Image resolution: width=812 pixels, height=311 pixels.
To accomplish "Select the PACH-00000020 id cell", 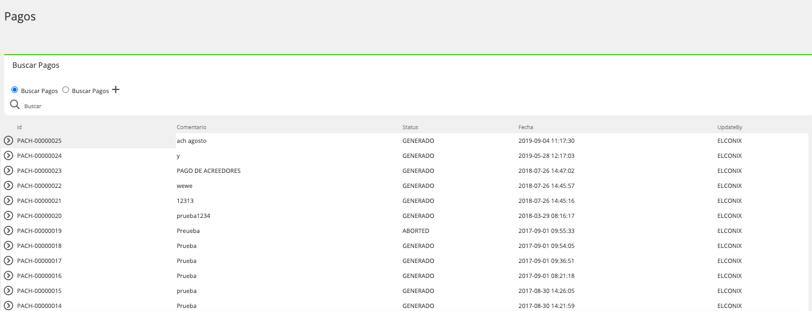I will coord(40,216).
